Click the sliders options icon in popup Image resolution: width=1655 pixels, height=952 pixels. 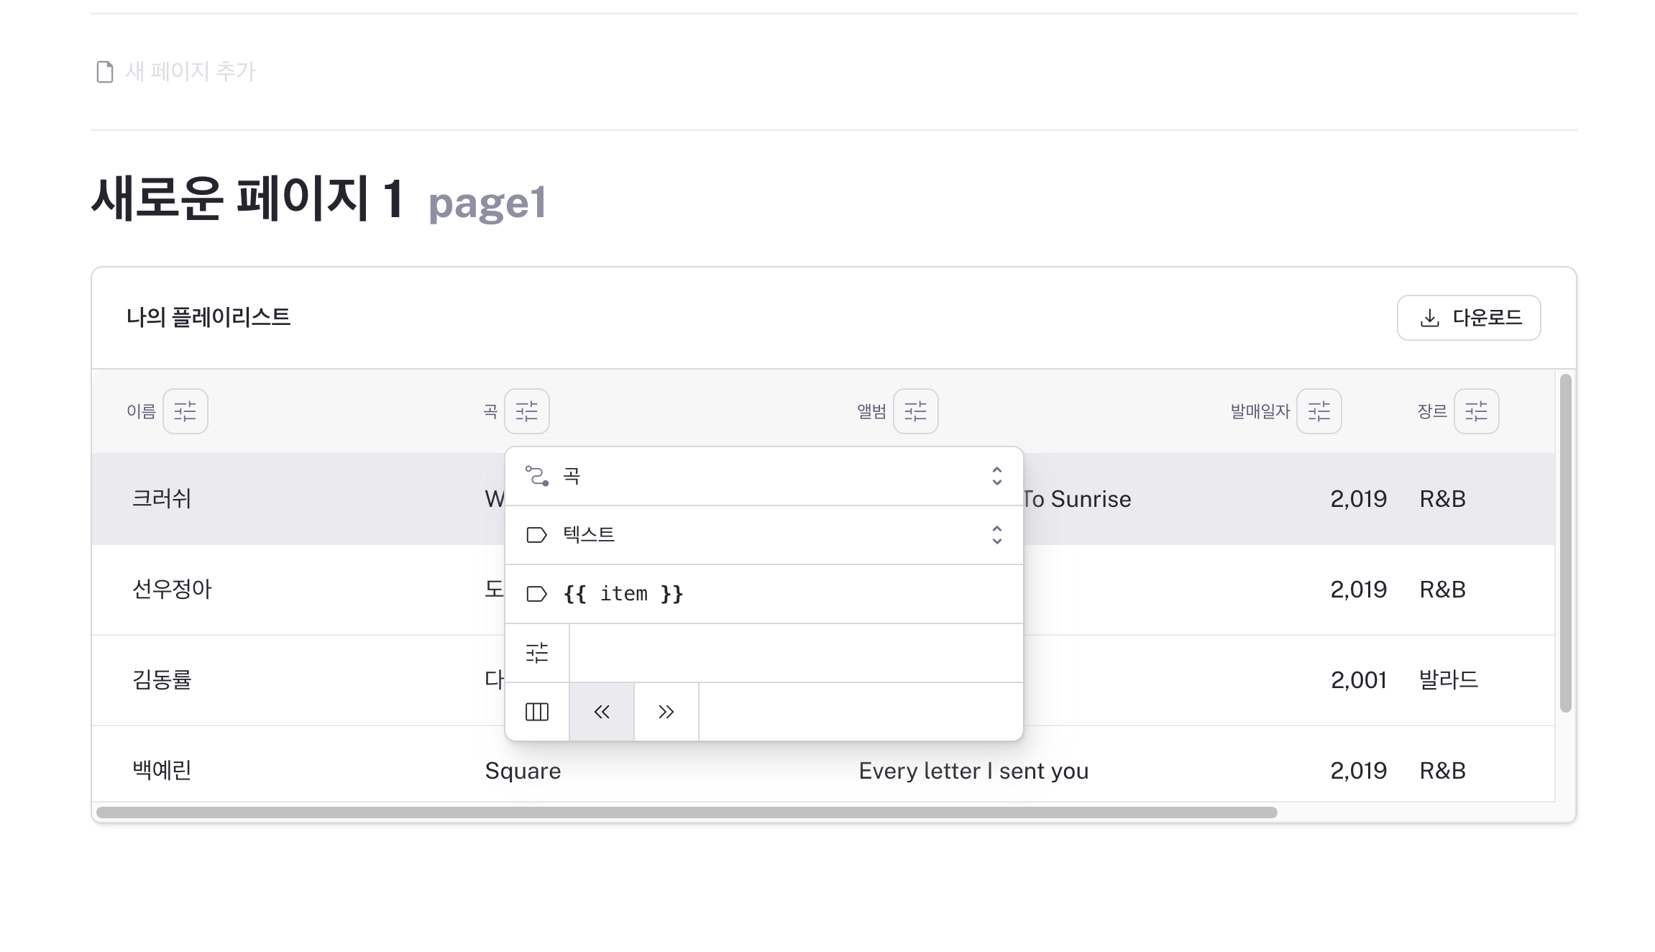[x=537, y=653]
